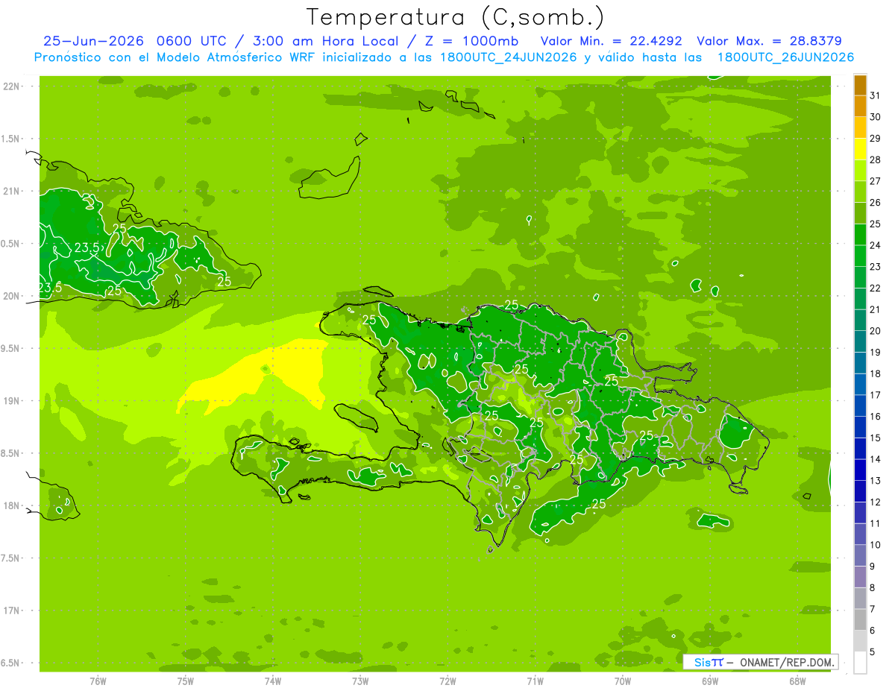
Task: Click the '75W' longitude axis label
Action: tap(185, 681)
